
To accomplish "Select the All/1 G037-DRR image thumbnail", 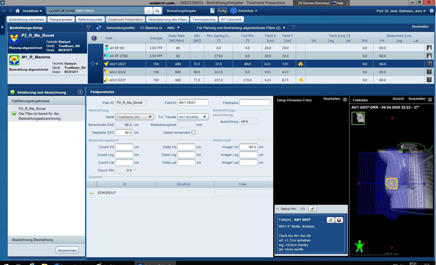I will pyautogui.click(x=358, y=118).
